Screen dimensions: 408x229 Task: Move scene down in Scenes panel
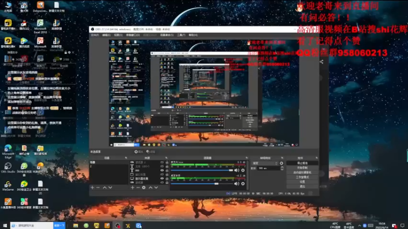pos(110,187)
